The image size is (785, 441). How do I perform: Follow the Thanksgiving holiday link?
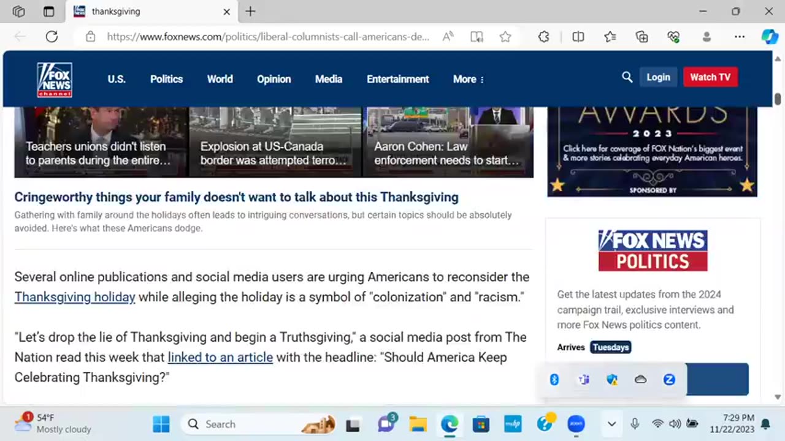(75, 297)
